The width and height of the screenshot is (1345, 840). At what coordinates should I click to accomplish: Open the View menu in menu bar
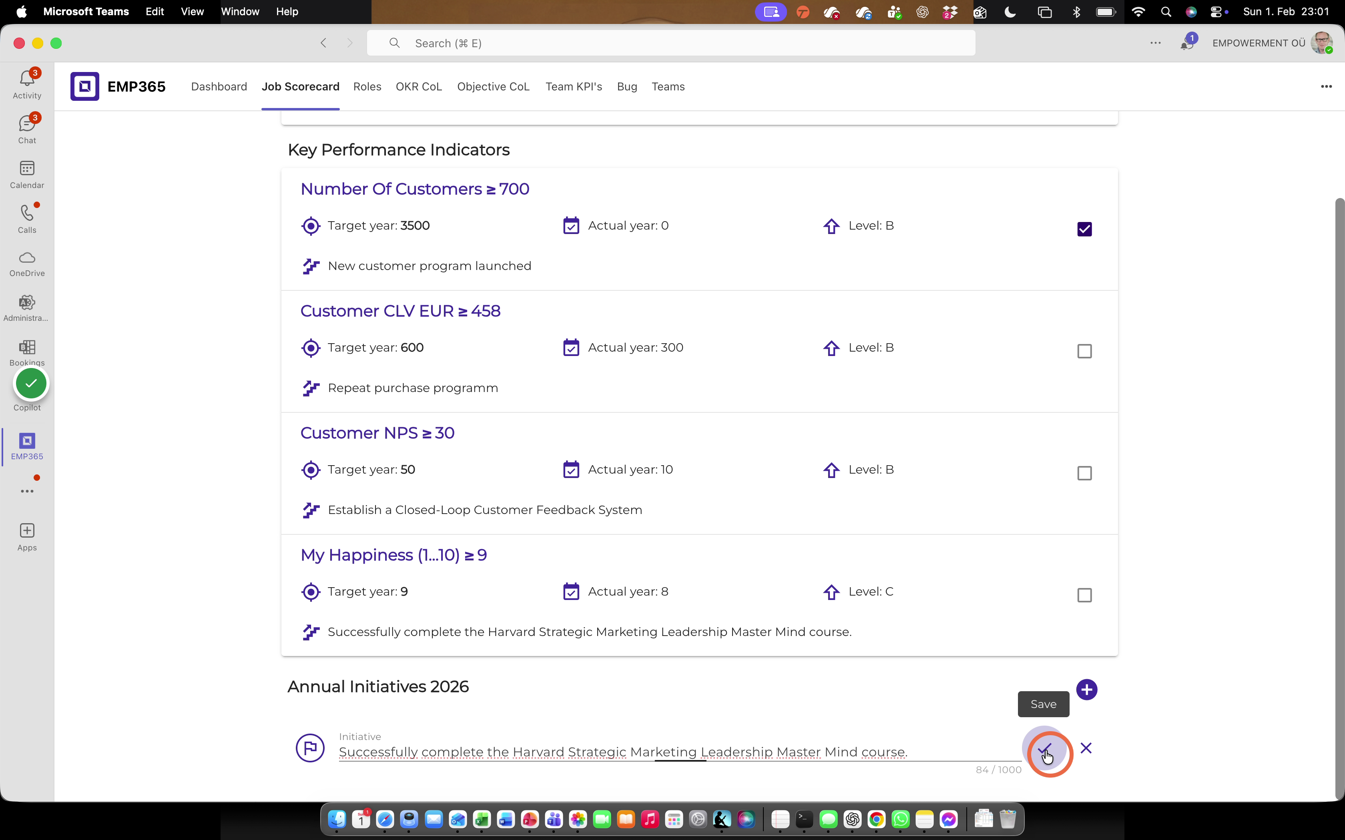192,12
